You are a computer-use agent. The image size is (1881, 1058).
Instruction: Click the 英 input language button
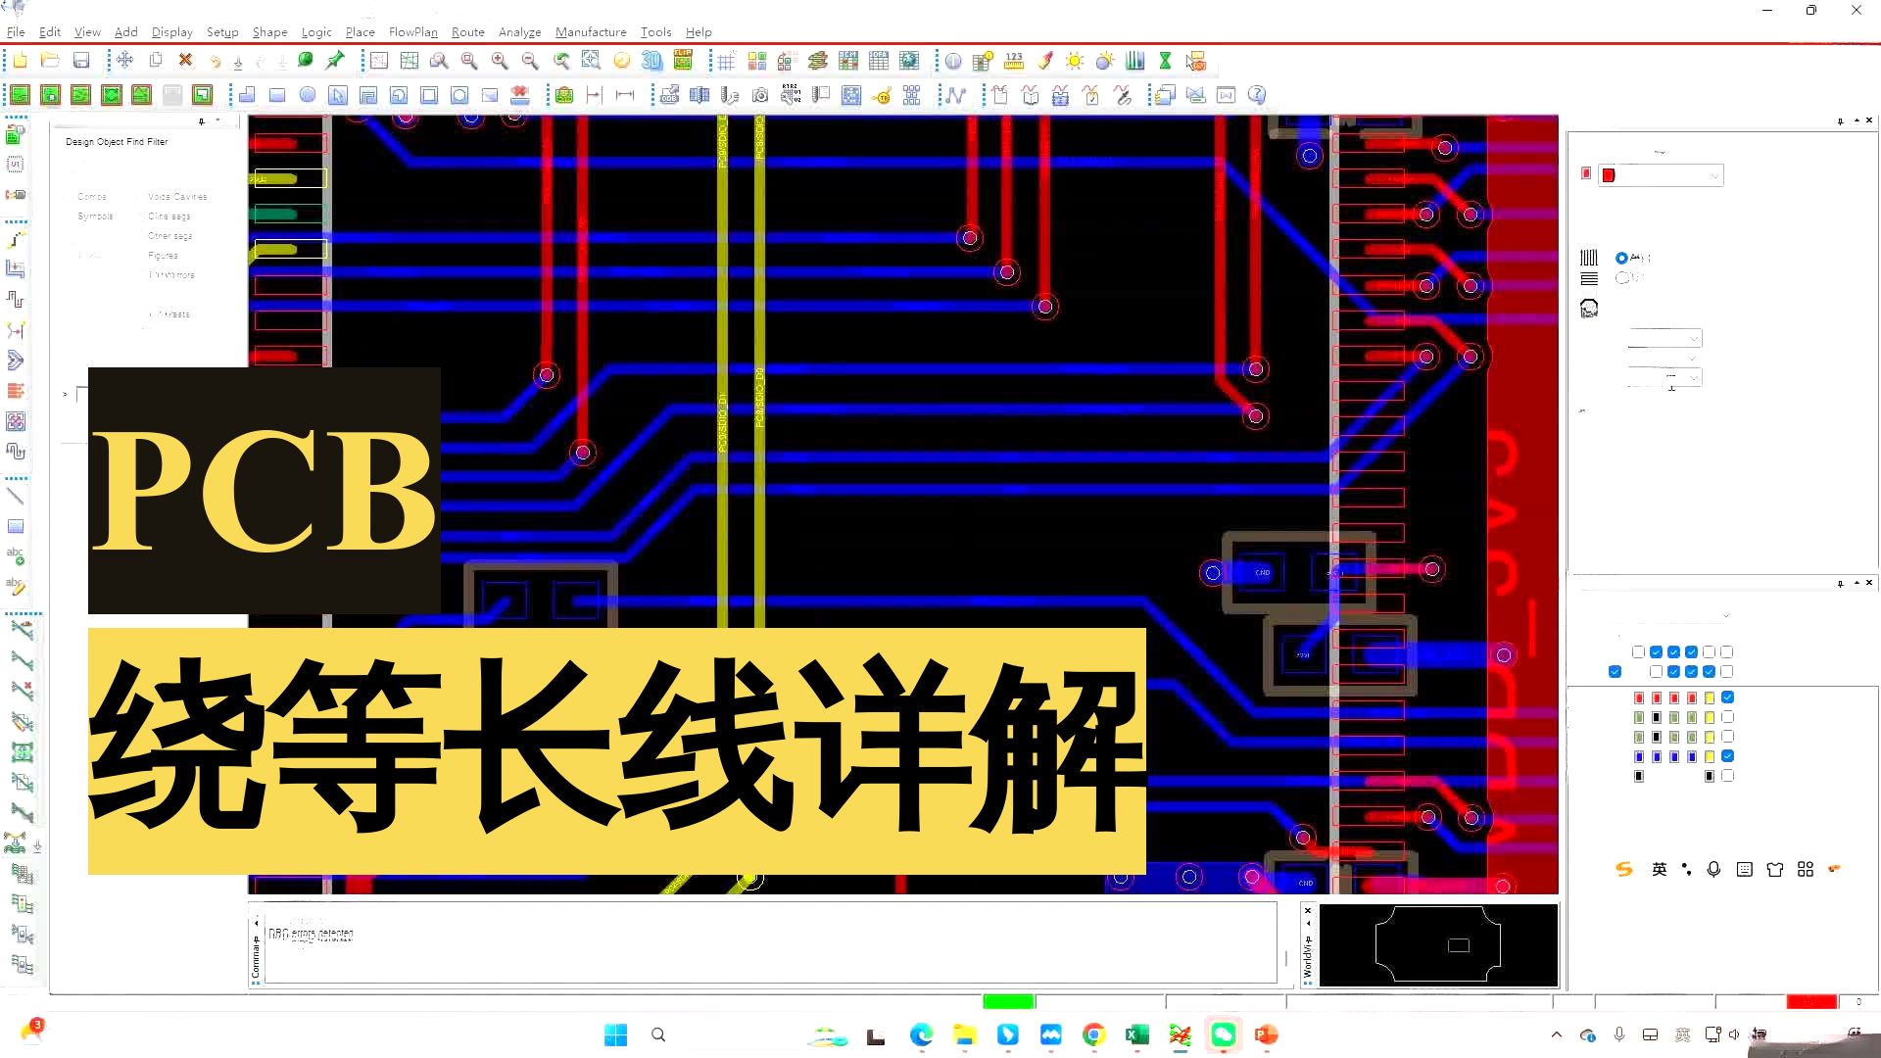coord(1659,869)
